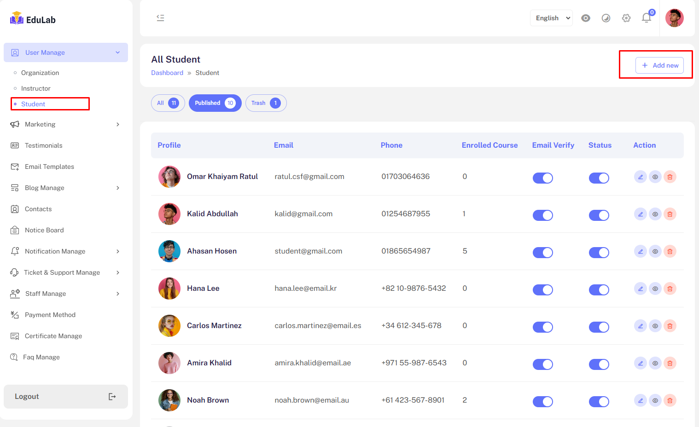Open user profile avatar in header

point(674,18)
